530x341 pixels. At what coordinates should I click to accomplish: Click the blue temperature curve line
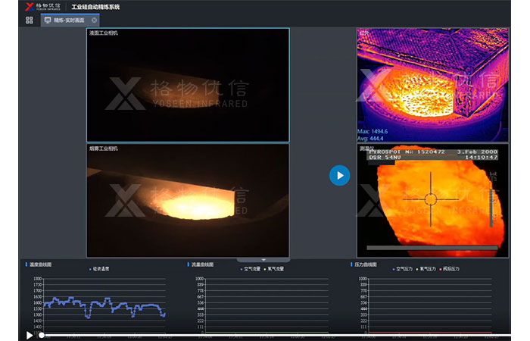pos(104,307)
